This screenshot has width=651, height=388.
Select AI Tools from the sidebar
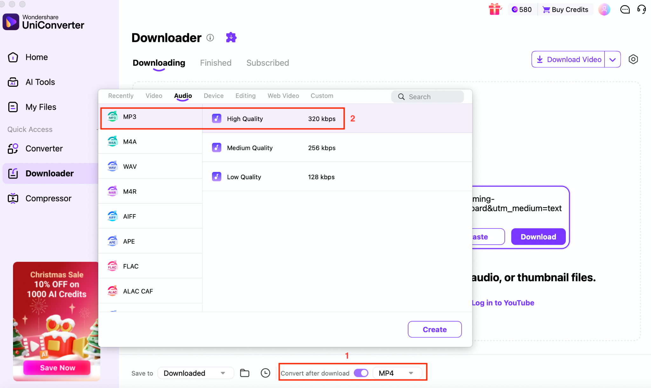40,82
